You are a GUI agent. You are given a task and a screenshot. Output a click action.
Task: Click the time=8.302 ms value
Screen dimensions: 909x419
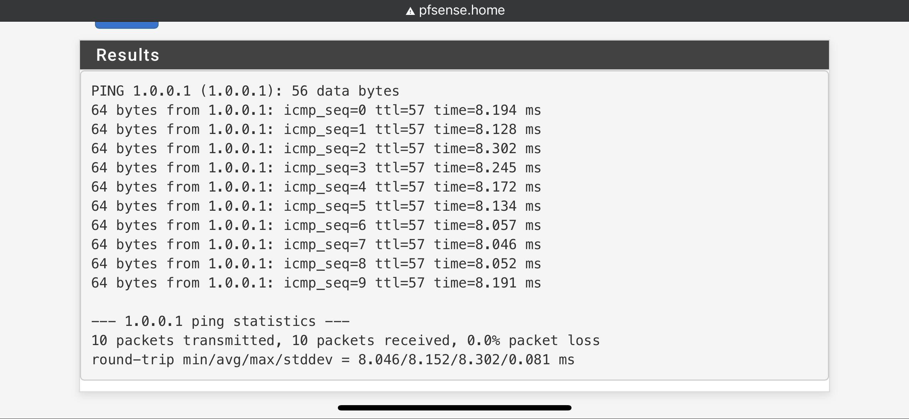(x=487, y=149)
